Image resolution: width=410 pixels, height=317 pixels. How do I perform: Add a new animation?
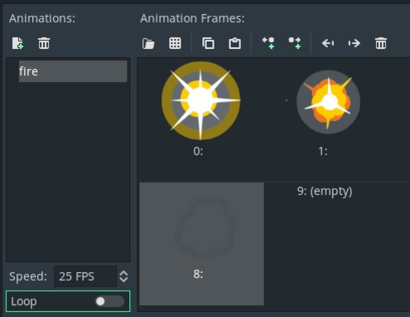[17, 43]
